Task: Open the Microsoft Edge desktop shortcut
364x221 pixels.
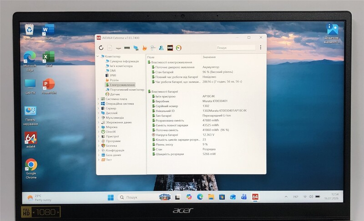Action: pyautogui.click(x=30, y=61)
